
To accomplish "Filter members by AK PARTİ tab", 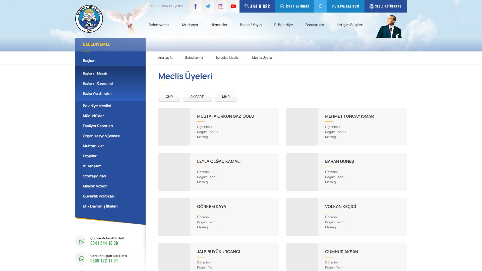I will tap(197, 97).
